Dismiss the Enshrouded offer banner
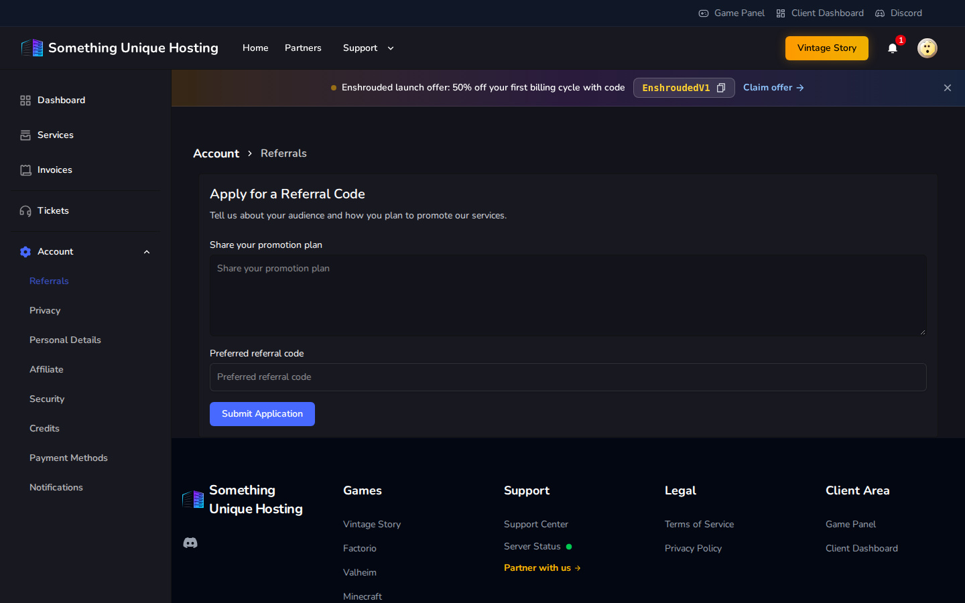The width and height of the screenshot is (965, 603). [948, 88]
